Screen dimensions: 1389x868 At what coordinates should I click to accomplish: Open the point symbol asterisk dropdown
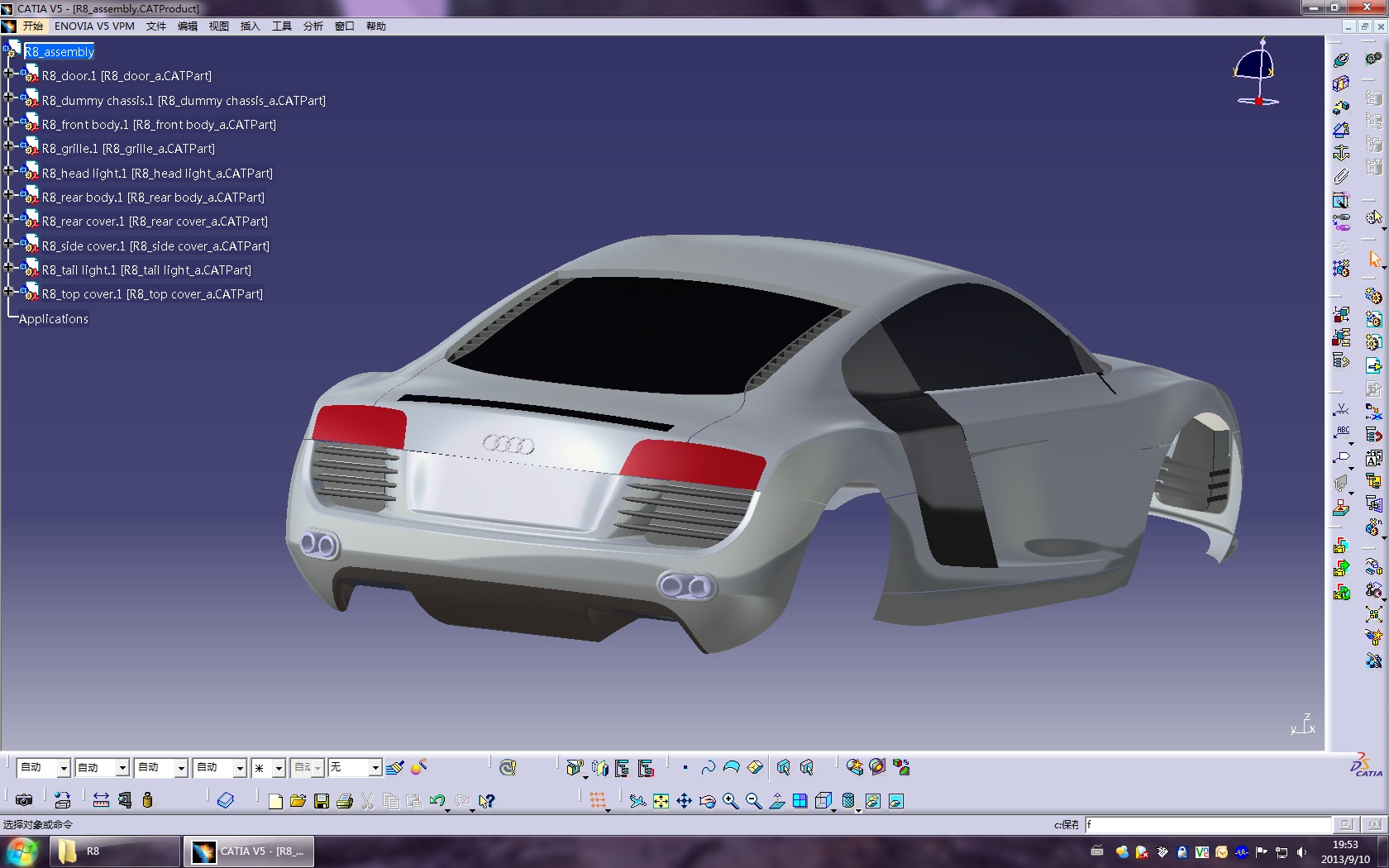tap(279, 768)
